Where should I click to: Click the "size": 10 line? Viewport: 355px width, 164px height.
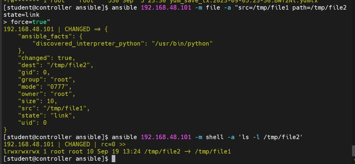(x=37, y=101)
